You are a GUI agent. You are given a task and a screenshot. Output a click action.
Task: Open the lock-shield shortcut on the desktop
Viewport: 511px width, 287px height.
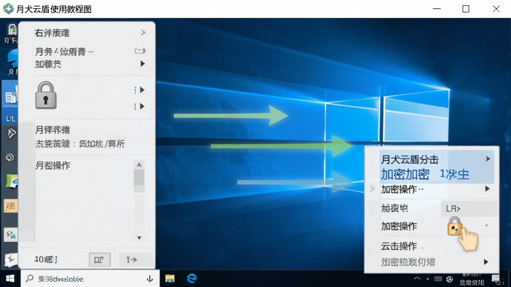[x=12, y=30]
